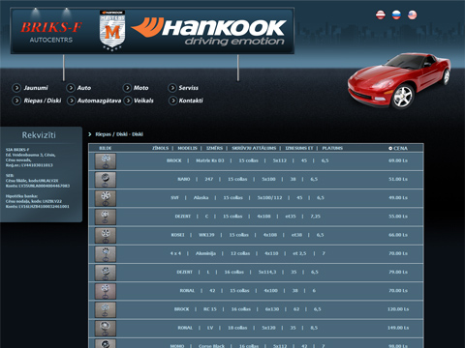The image size is (465, 348).
Task: Sort the table by the ZĪMOLS column
Action: point(161,148)
